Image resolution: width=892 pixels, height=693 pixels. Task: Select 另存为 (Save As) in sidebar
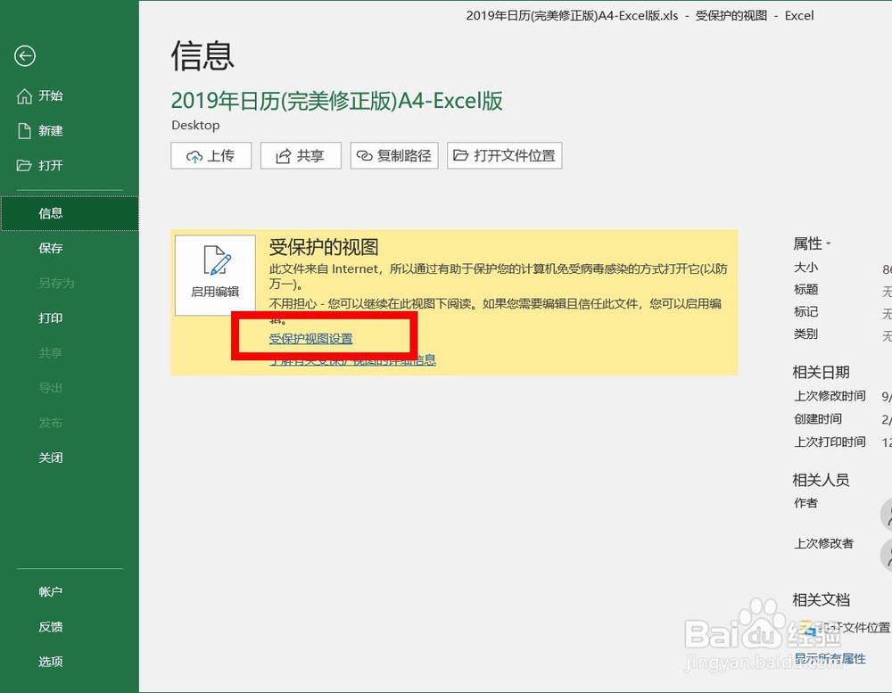point(51,283)
